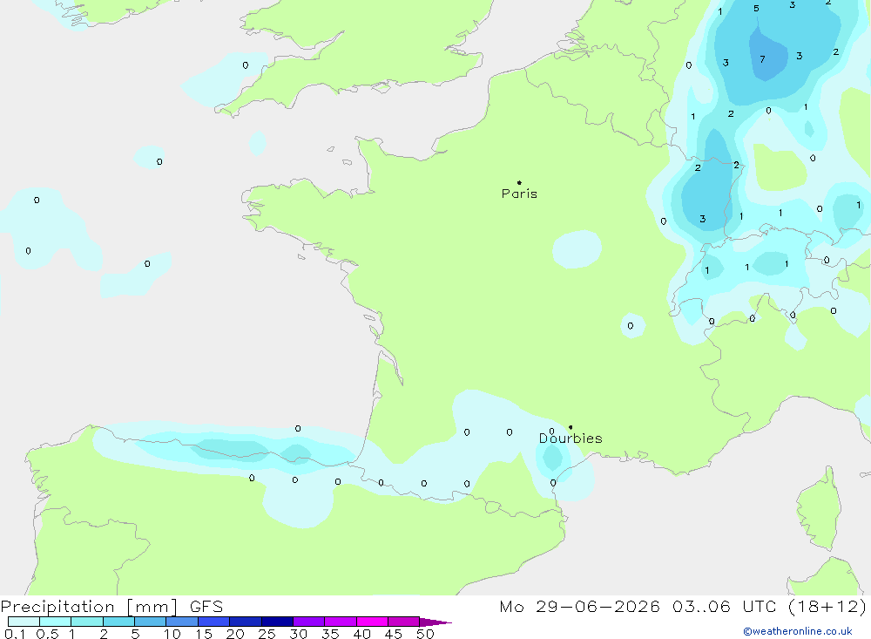Click the legend label '35'
Screen dimensions: 871x639
(330, 634)
